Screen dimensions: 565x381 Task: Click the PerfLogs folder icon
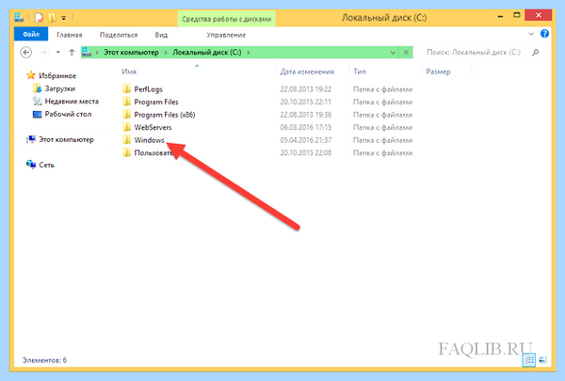click(126, 88)
